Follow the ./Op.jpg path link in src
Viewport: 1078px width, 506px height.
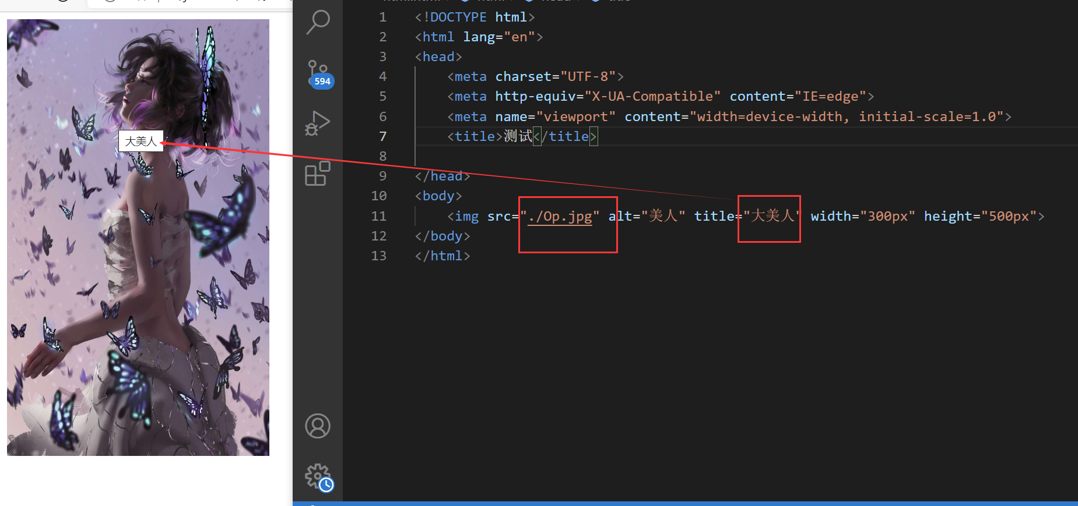pos(560,216)
